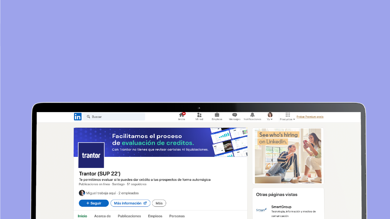Click the Otras páginas vistas heading
Image resolution: width=390 pixels, height=219 pixels.
tap(277, 195)
